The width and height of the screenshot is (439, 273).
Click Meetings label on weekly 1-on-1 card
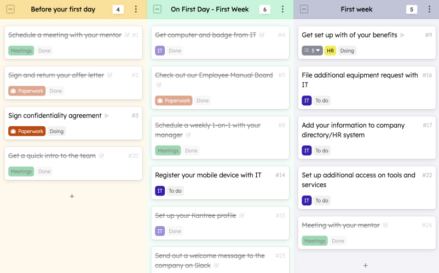click(167, 151)
